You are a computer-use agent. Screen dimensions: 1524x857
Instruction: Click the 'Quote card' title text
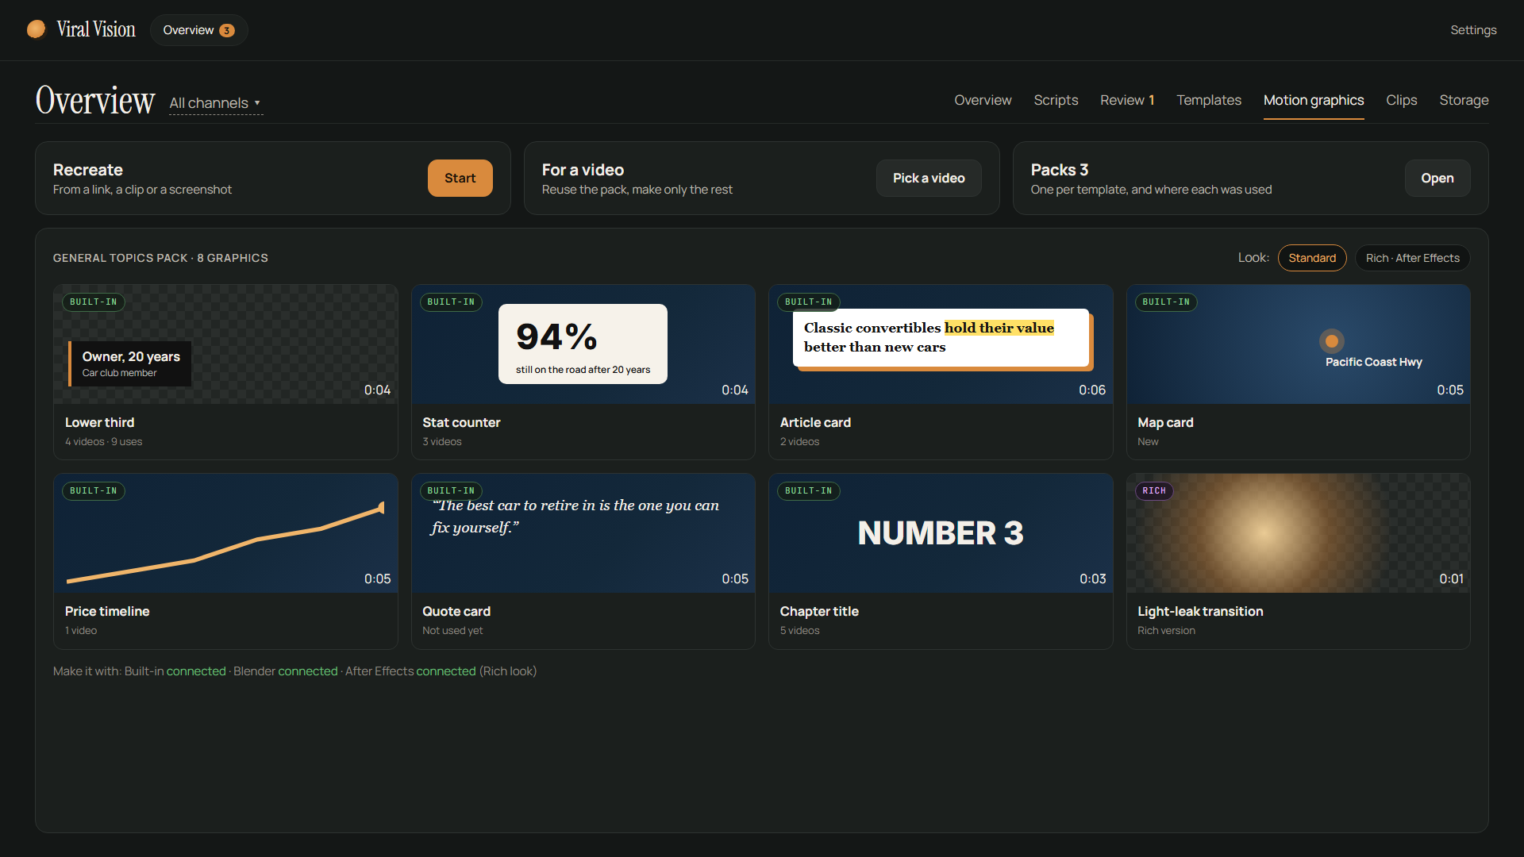click(456, 611)
